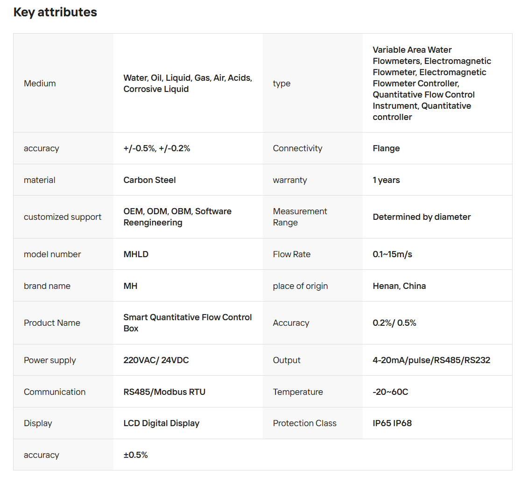Image resolution: width=521 pixels, height=477 pixels.
Task: Click the OEM, ODM, OBM customized support value
Action: (x=177, y=217)
